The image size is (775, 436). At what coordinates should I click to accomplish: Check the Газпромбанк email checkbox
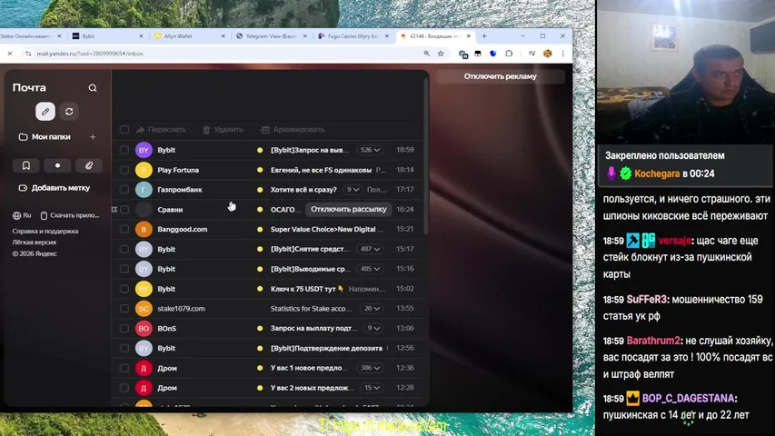coord(124,190)
